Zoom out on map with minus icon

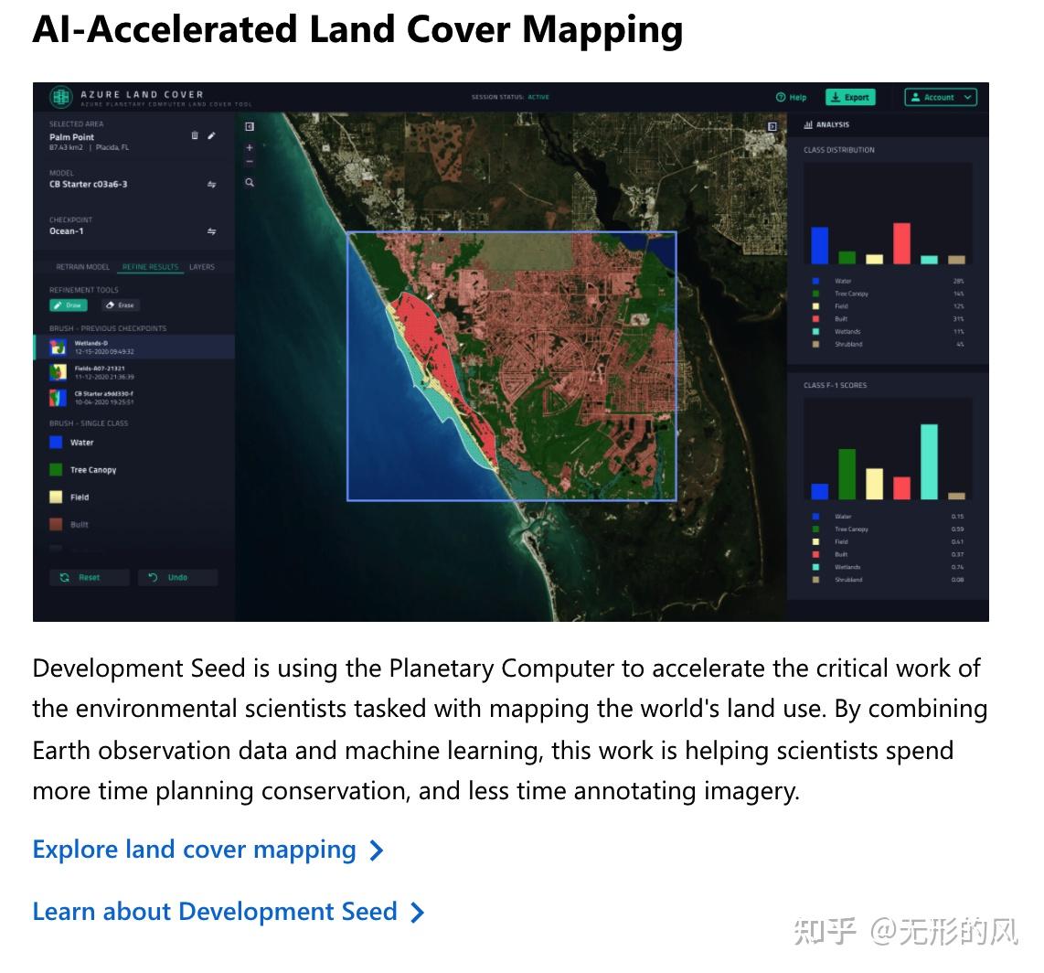[x=250, y=162]
